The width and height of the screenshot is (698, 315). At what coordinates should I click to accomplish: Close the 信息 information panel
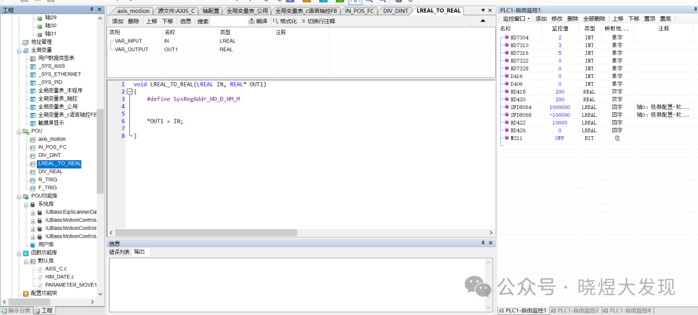tap(491, 243)
